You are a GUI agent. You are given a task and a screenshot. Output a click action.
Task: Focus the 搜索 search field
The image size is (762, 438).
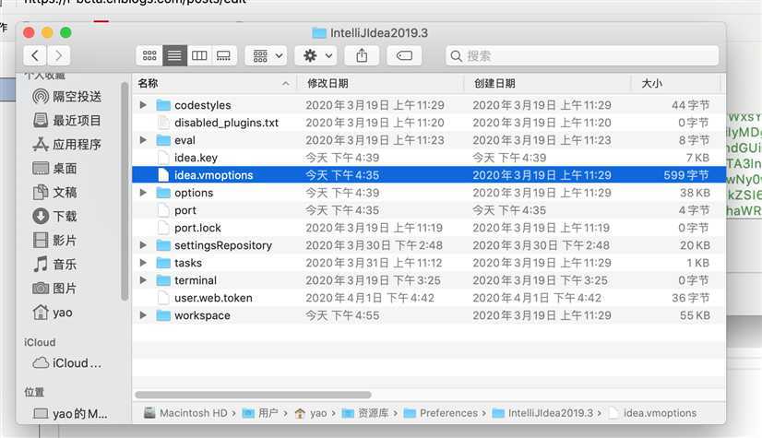coord(582,56)
